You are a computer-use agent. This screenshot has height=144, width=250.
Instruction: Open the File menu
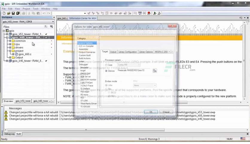point(4,9)
